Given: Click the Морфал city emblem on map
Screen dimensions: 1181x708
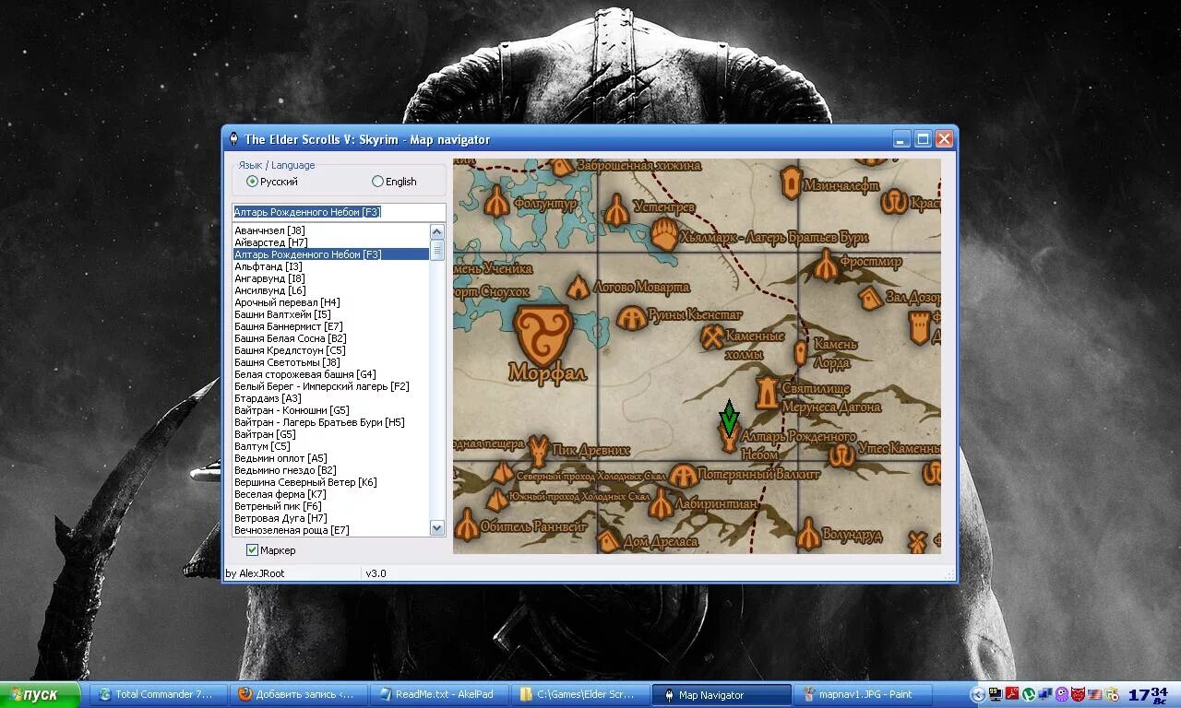Looking at the screenshot, I should 543,335.
